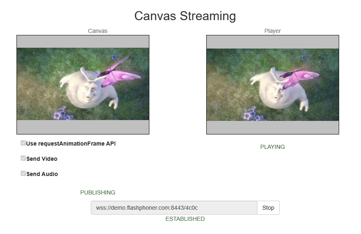The width and height of the screenshot is (361, 234).
Task: Click the white bunny in the Player video
Action: pos(281,92)
